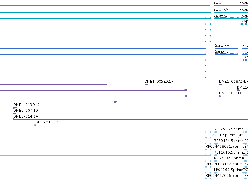Click the DME1-018F16 label

(x=46, y=122)
